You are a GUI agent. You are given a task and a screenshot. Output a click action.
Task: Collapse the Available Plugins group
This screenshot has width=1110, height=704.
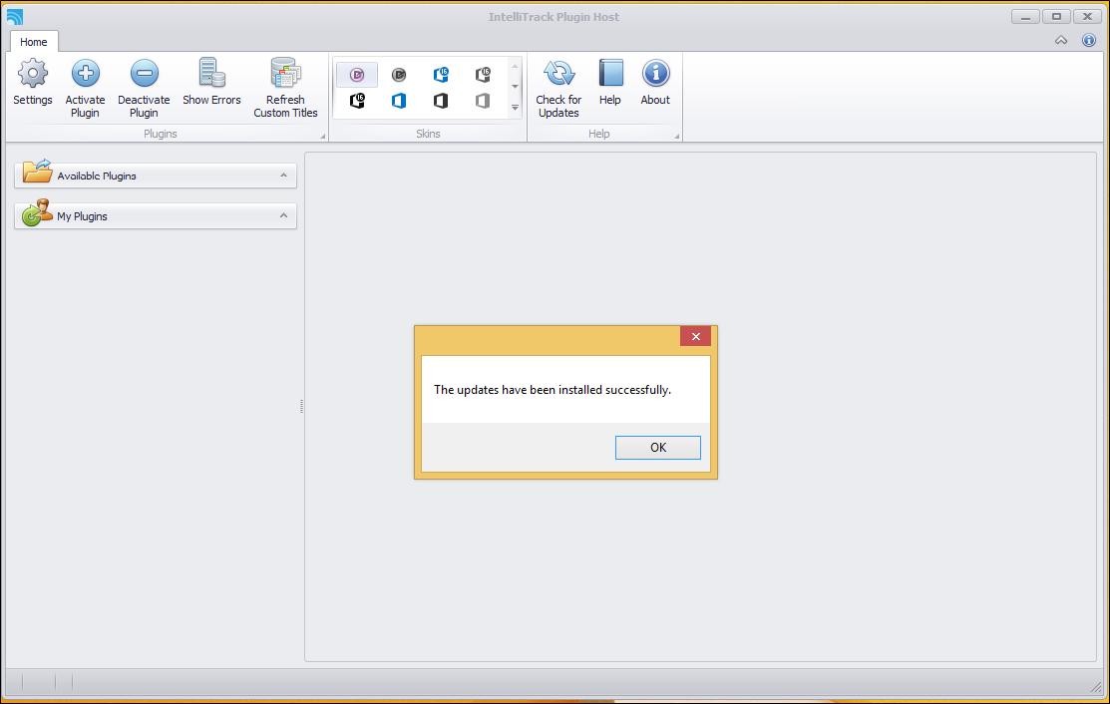(x=283, y=175)
